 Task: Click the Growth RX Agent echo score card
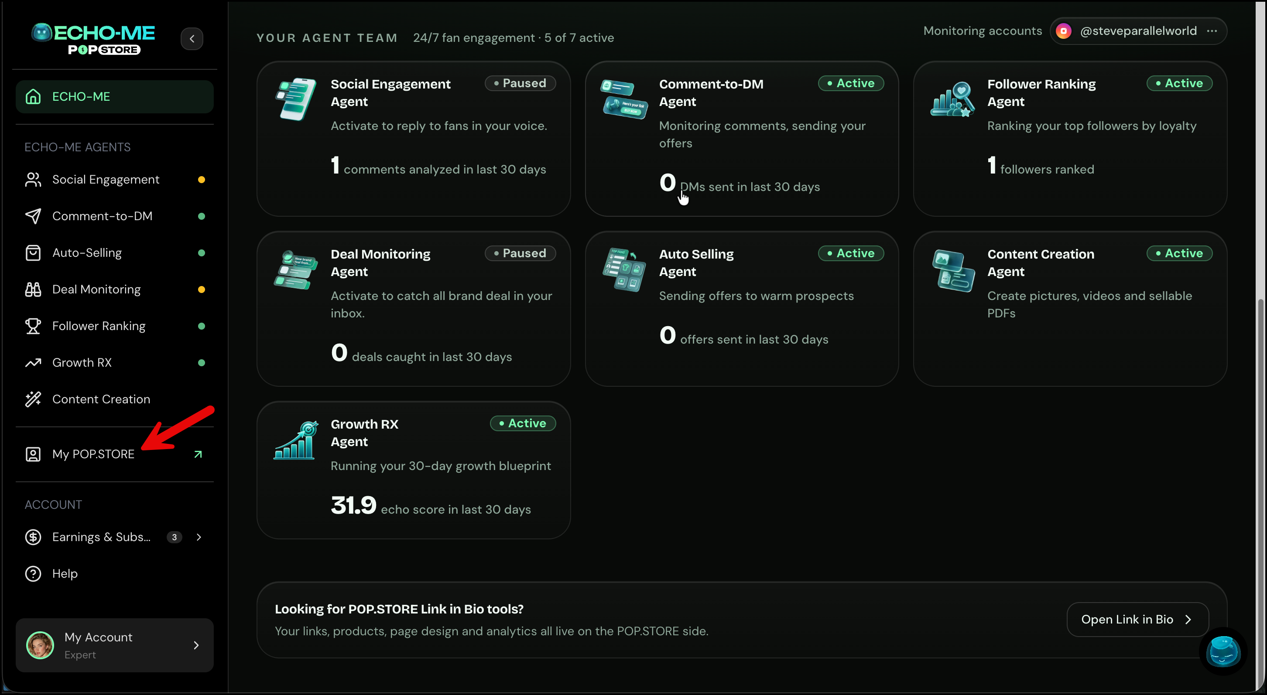click(x=414, y=470)
